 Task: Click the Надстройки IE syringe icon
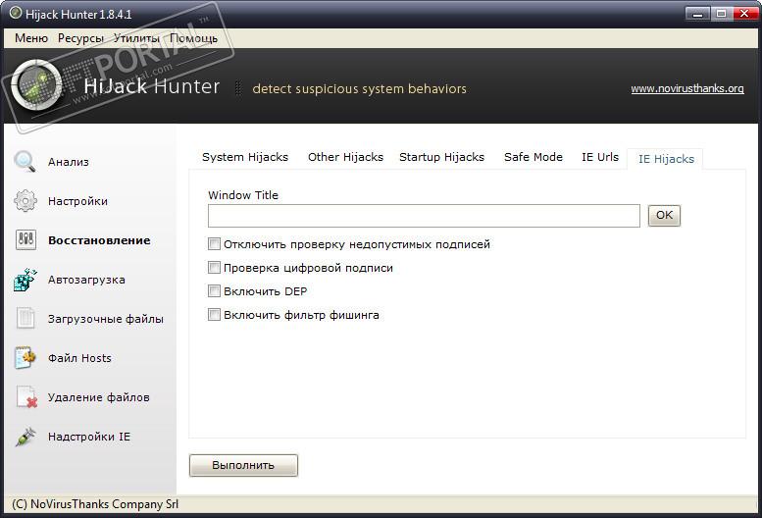[25, 437]
